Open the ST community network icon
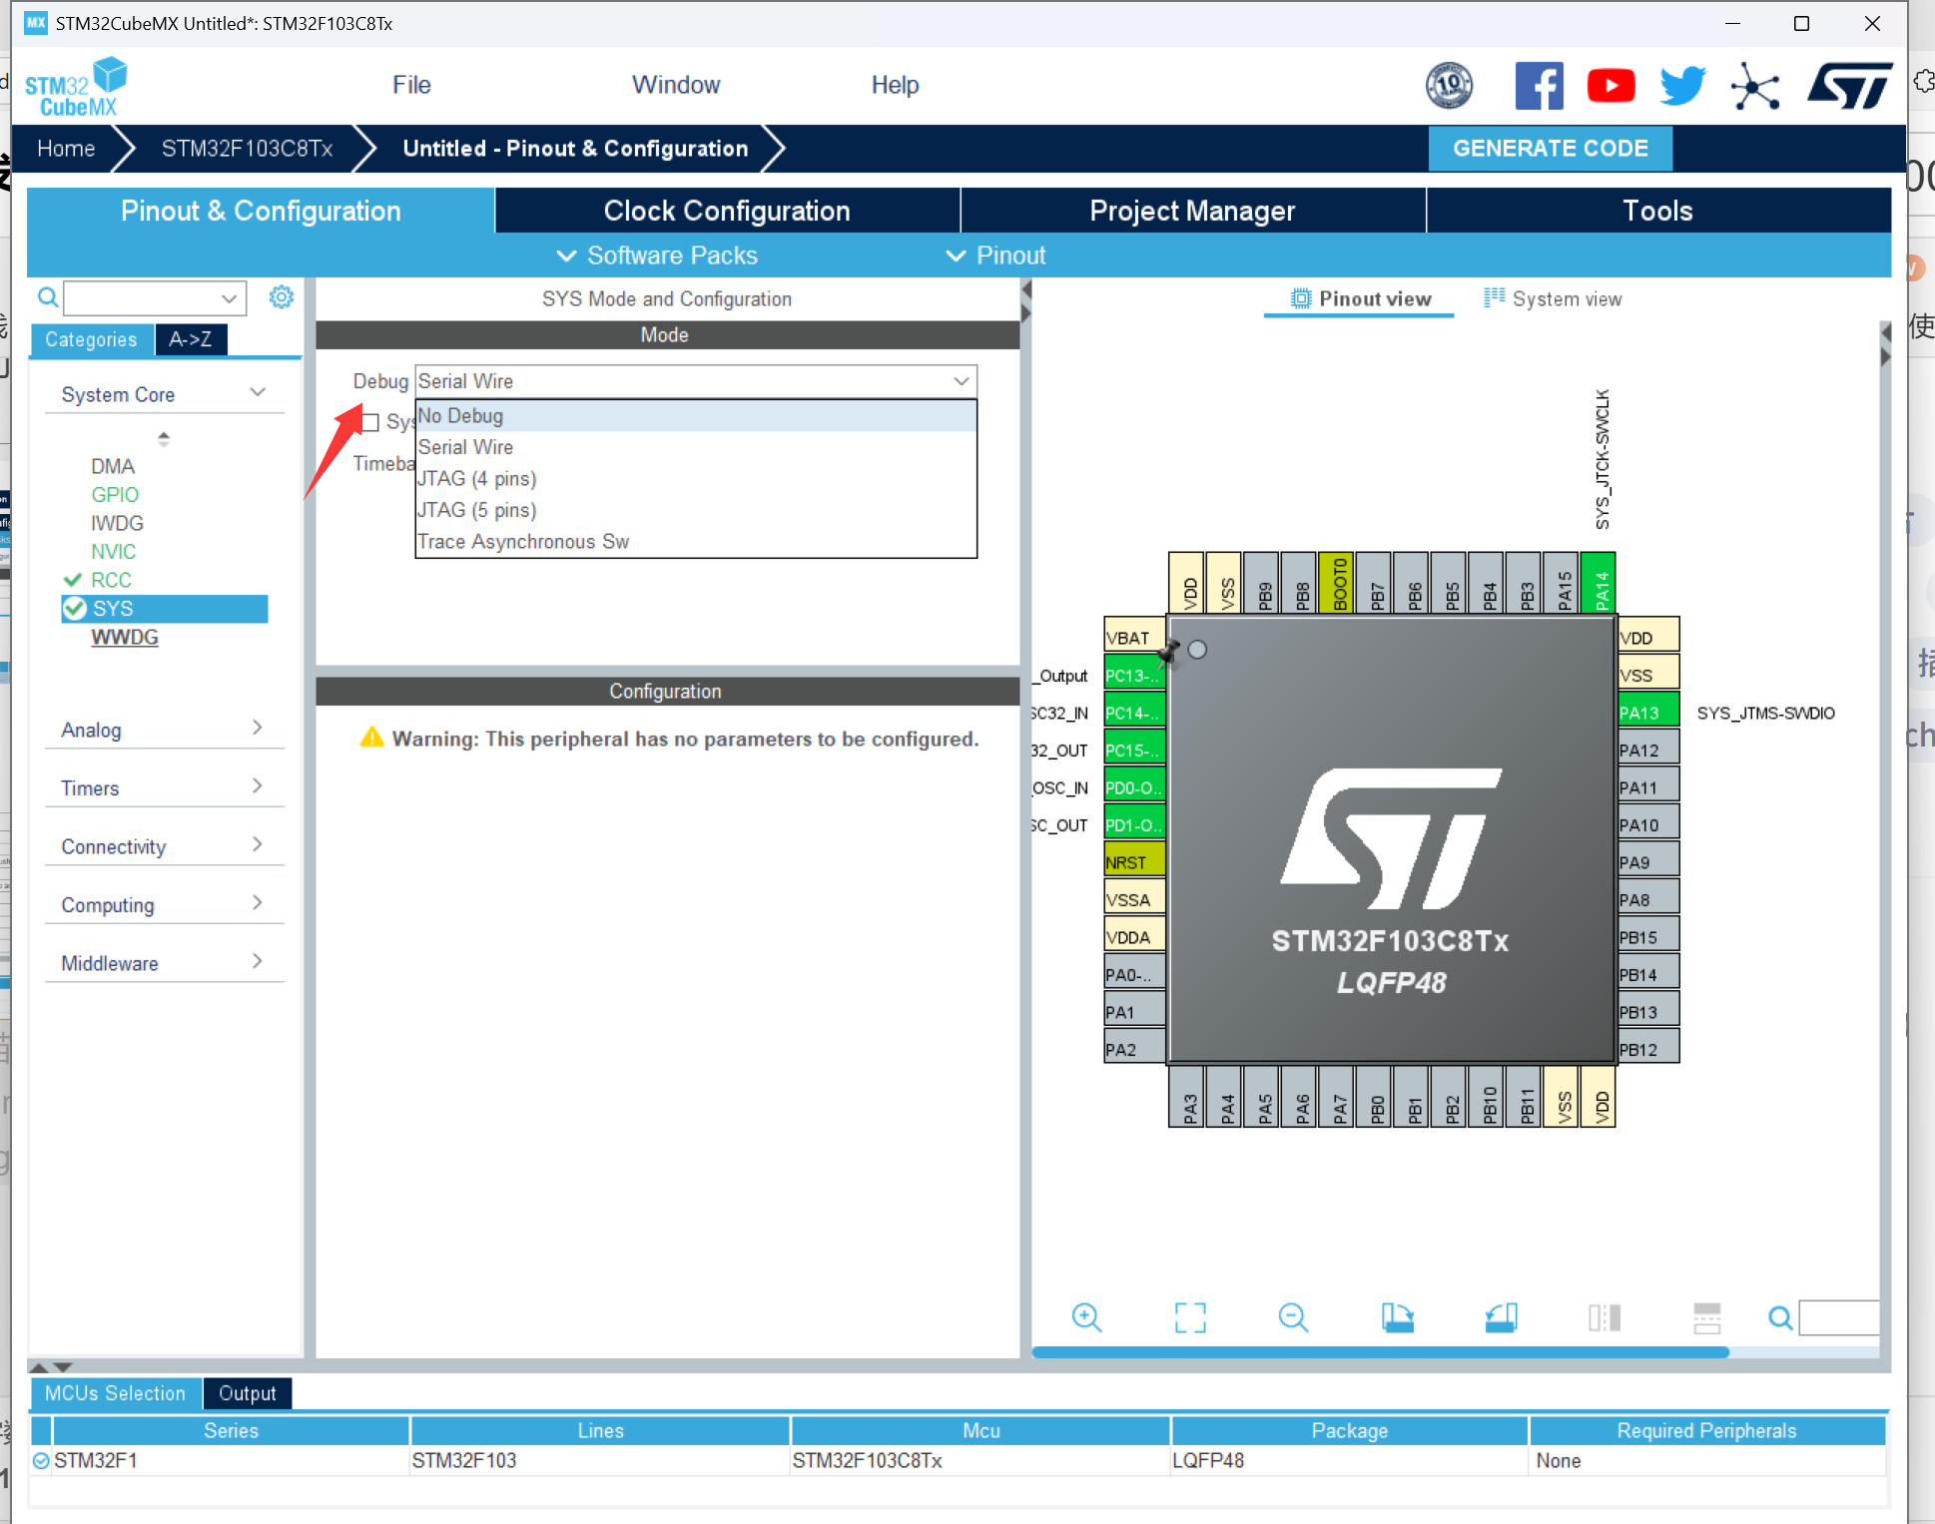 tap(1755, 86)
